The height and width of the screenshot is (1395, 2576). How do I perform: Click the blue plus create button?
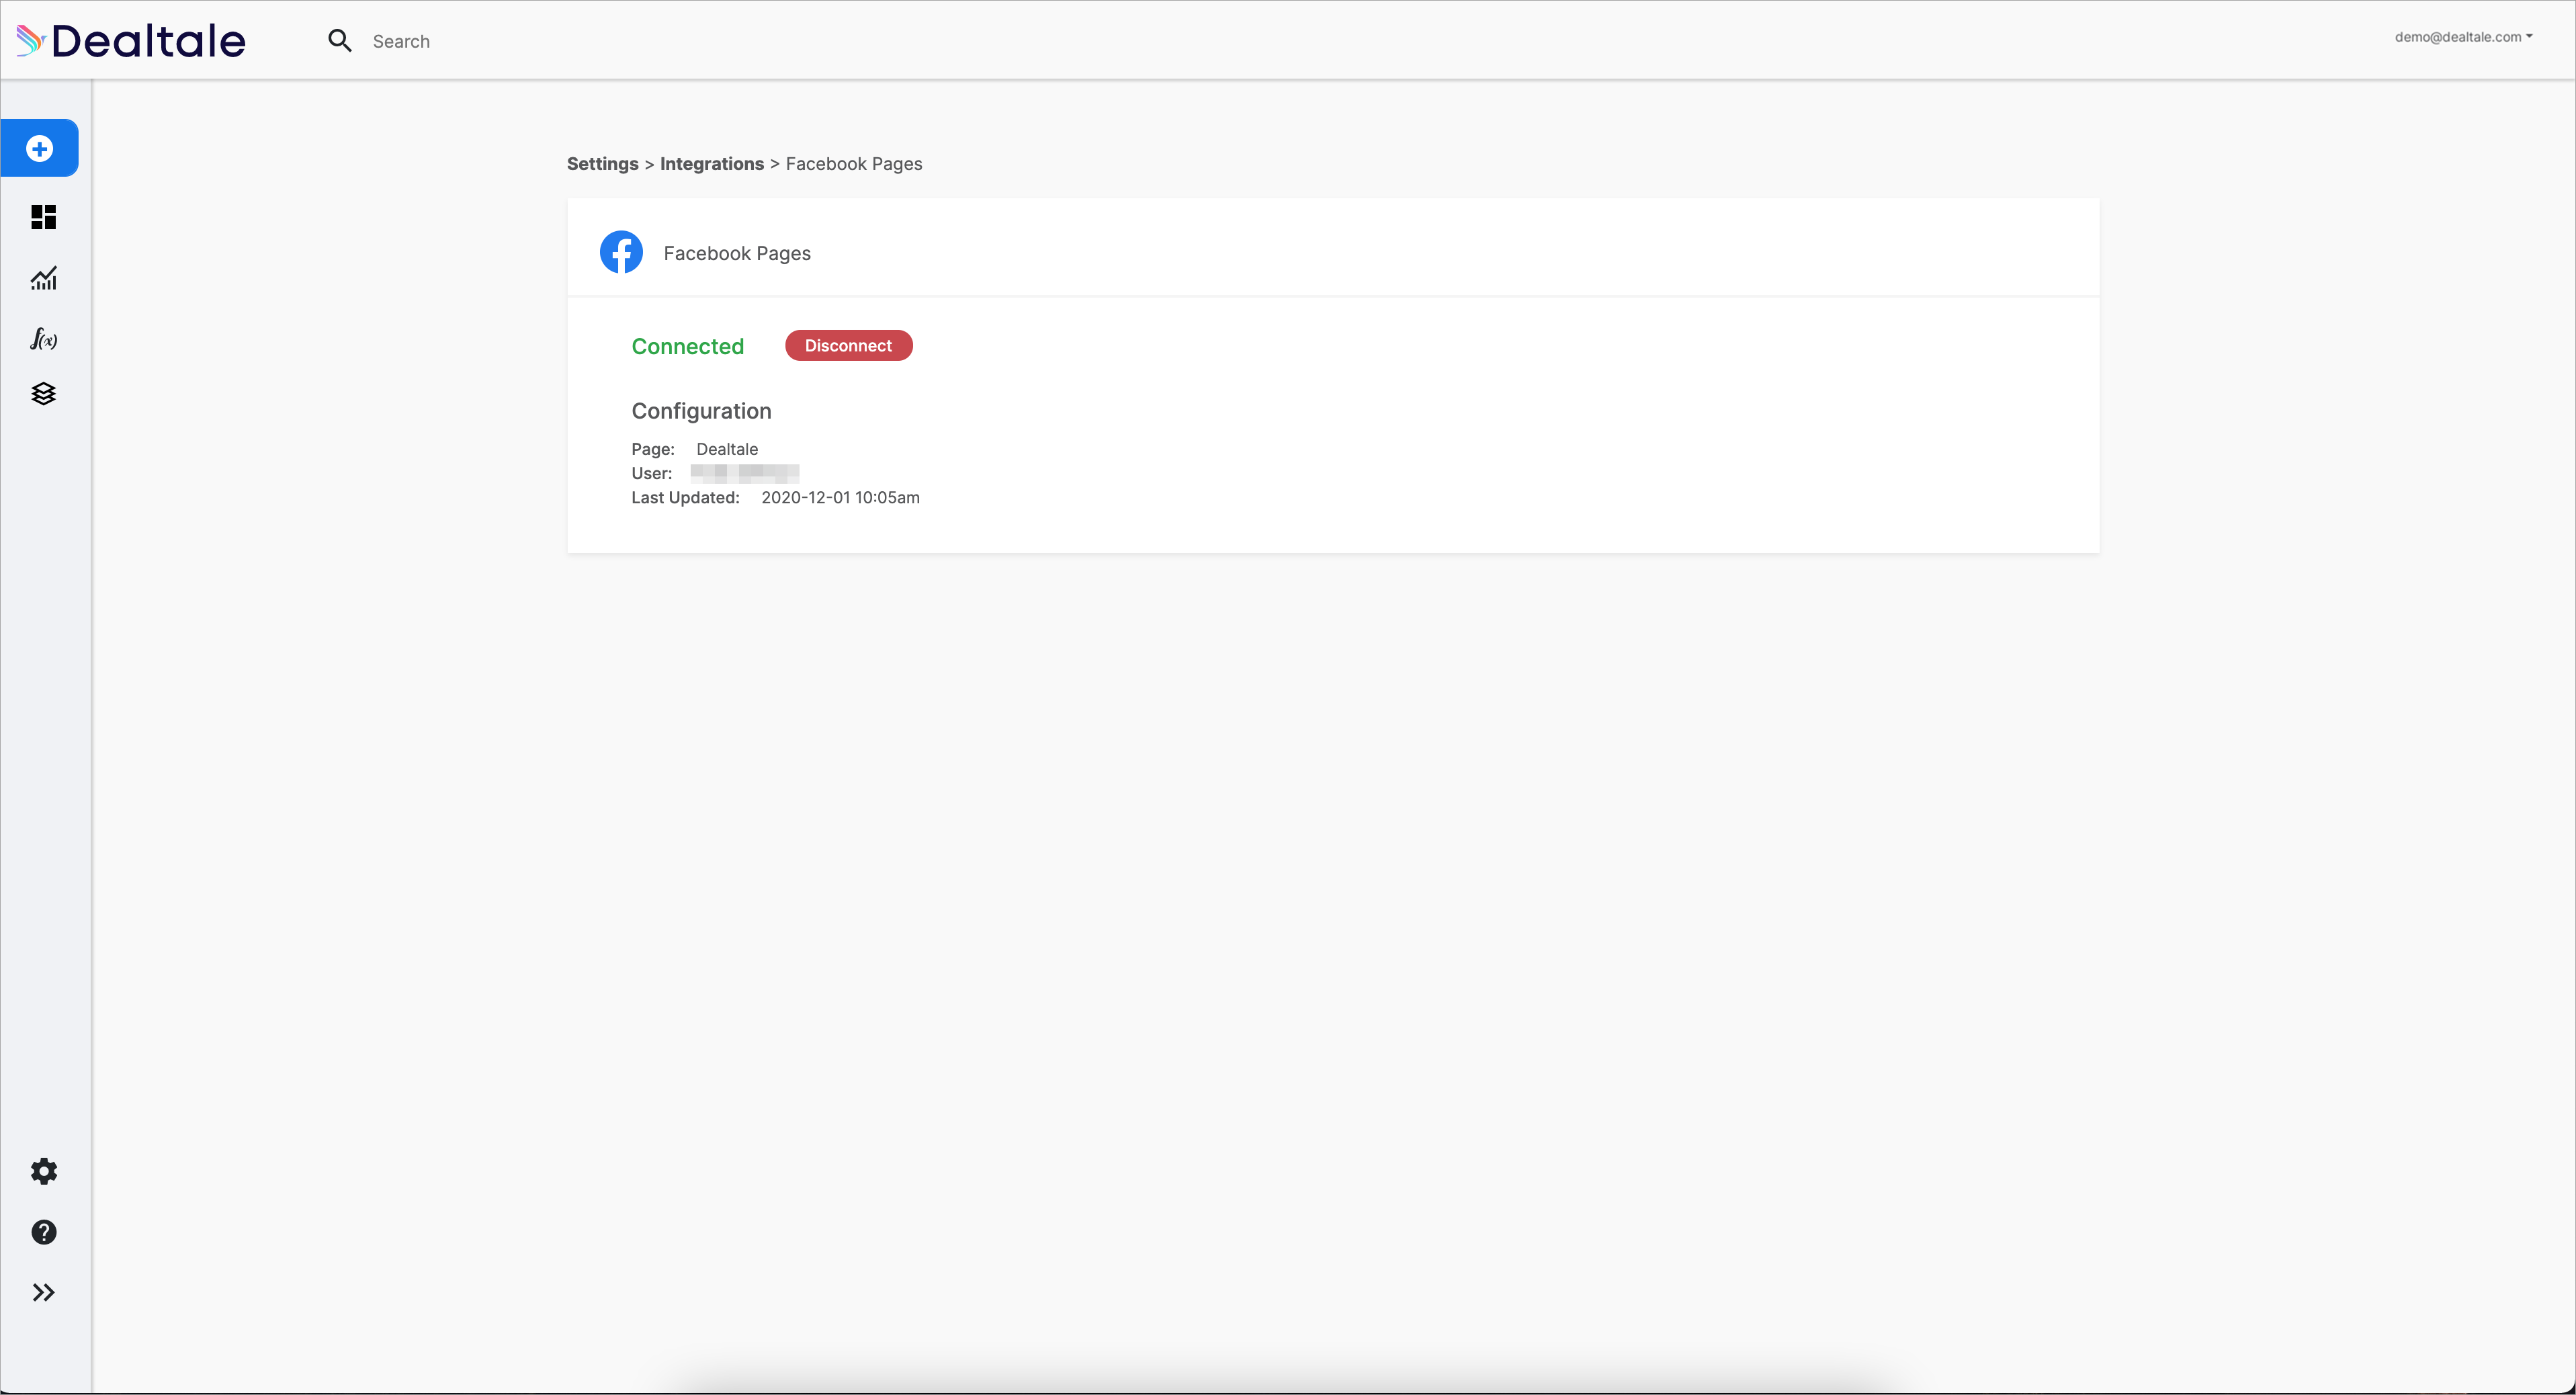pyautogui.click(x=40, y=148)
